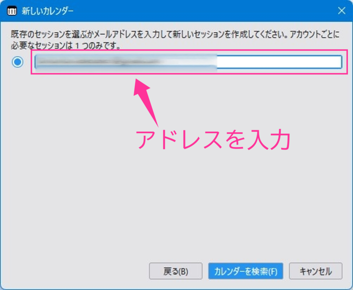
Task: Click the pink アドレスを入力 label
Action: (x=212, y=140)
